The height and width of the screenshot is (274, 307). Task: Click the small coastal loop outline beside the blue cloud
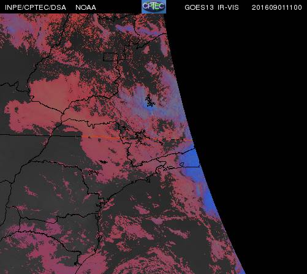[x=181, y=165]
